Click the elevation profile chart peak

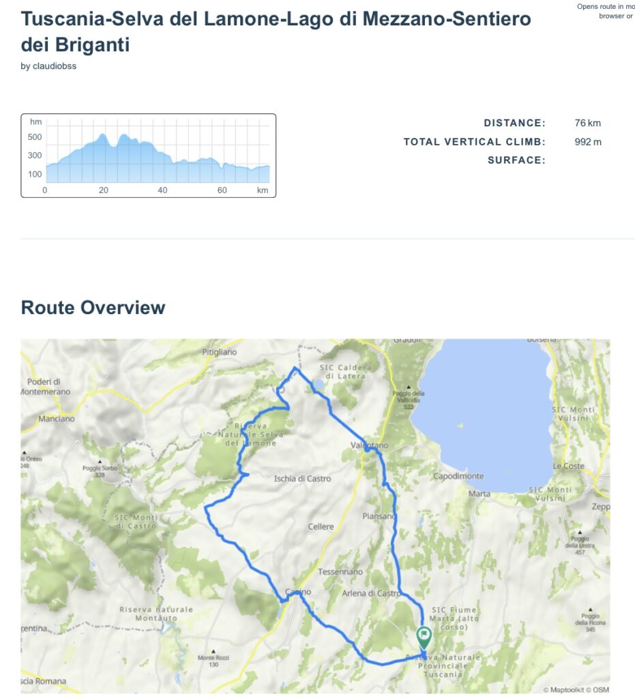(103, 137)
